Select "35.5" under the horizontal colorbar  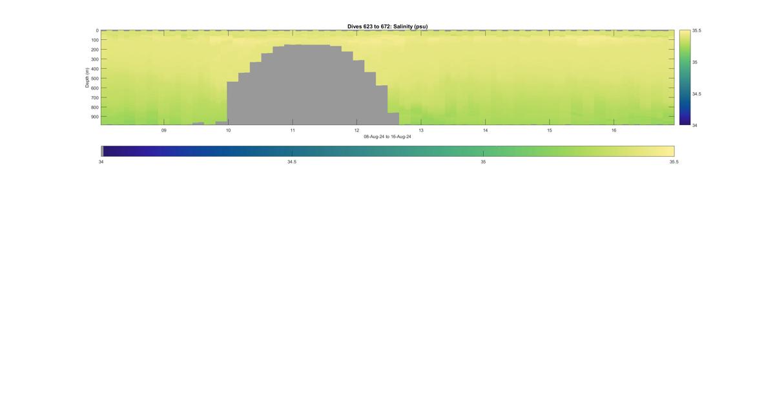(x=674, y=162)
